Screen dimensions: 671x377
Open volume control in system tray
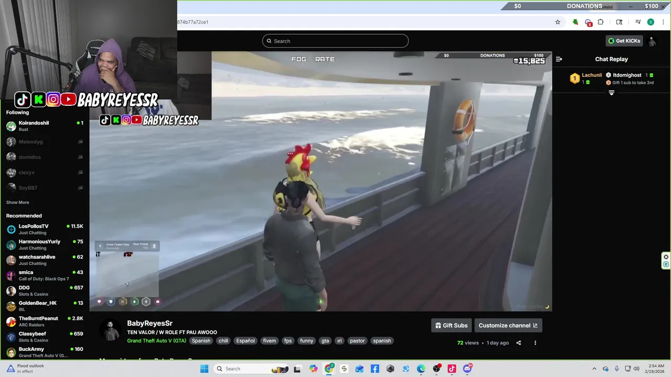(636, 369)
